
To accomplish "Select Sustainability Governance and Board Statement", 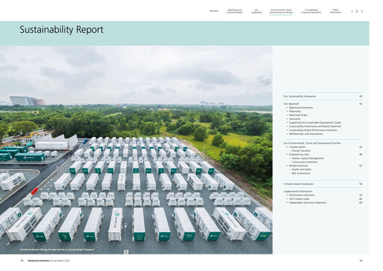I will 315,127.
